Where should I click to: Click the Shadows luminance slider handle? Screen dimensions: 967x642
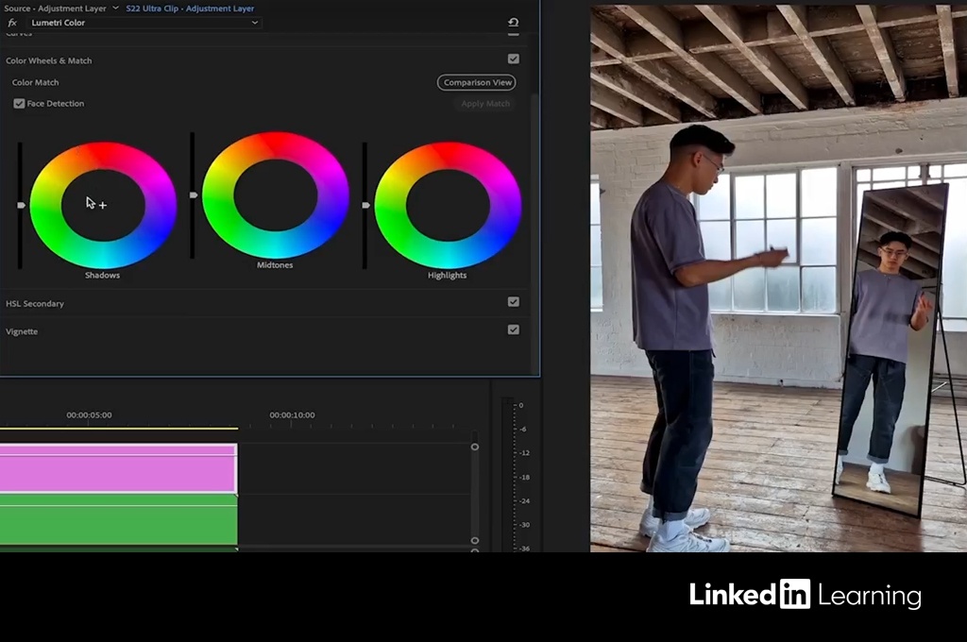click(21, 205)
